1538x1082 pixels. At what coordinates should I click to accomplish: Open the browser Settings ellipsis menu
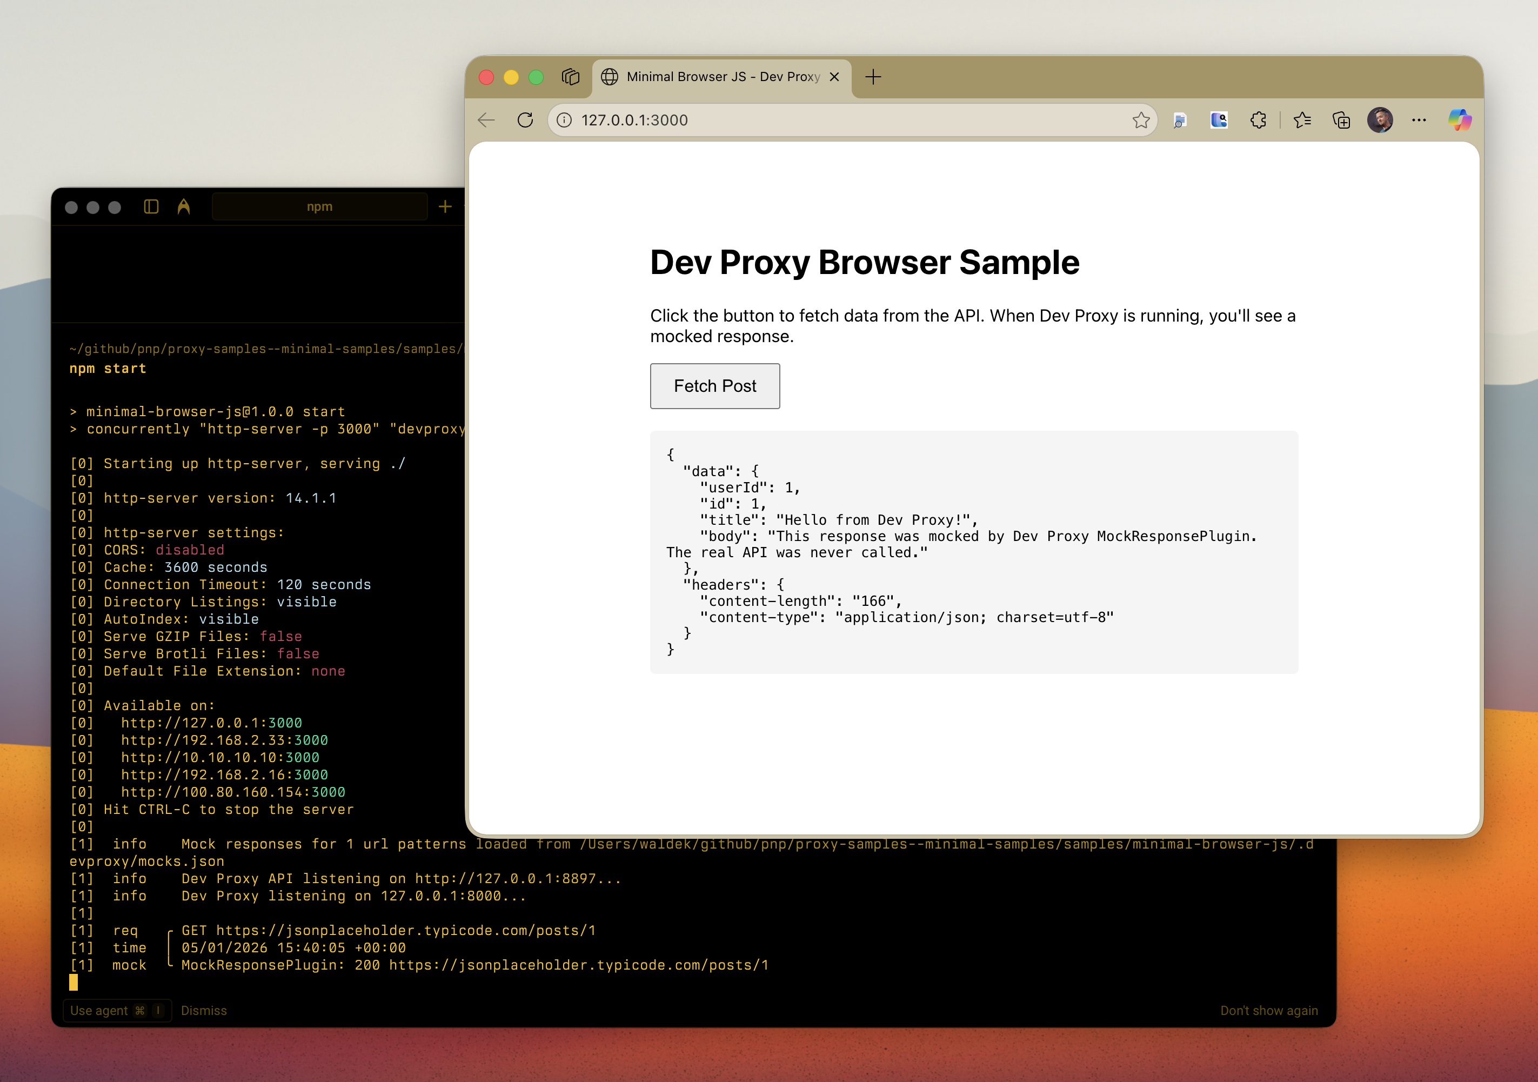tap(1420, 120)
